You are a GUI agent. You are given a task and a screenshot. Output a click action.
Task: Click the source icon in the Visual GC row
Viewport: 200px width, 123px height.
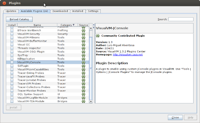pyautogui.click(x=84, y=45)
